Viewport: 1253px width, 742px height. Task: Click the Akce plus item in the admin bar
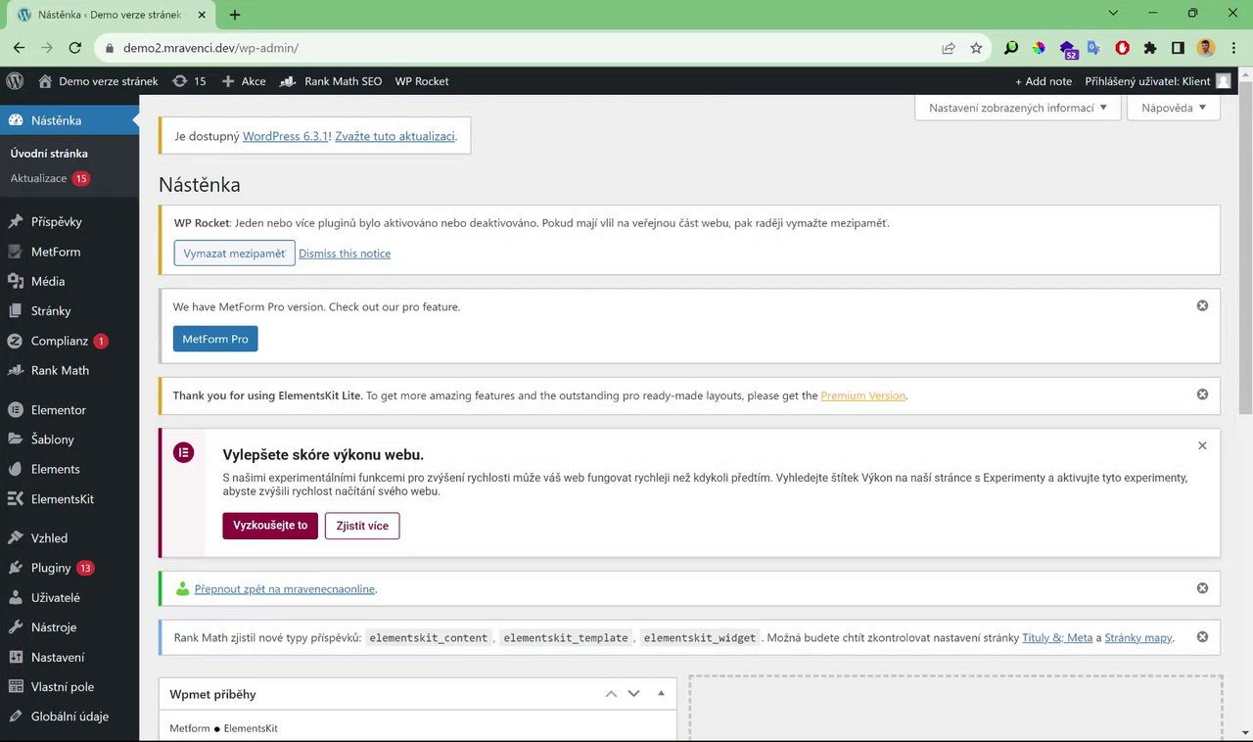[x=244, y=81]
